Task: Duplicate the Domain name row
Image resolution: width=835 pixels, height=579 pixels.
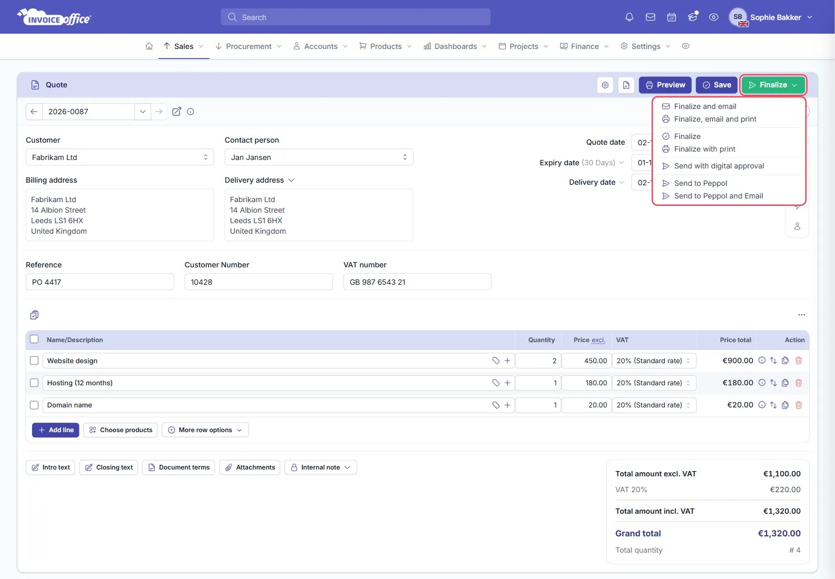Action: coord(785,405)
